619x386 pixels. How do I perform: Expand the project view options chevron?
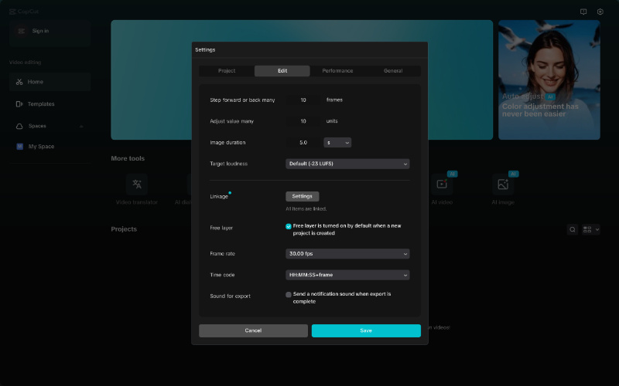(597, 229)
